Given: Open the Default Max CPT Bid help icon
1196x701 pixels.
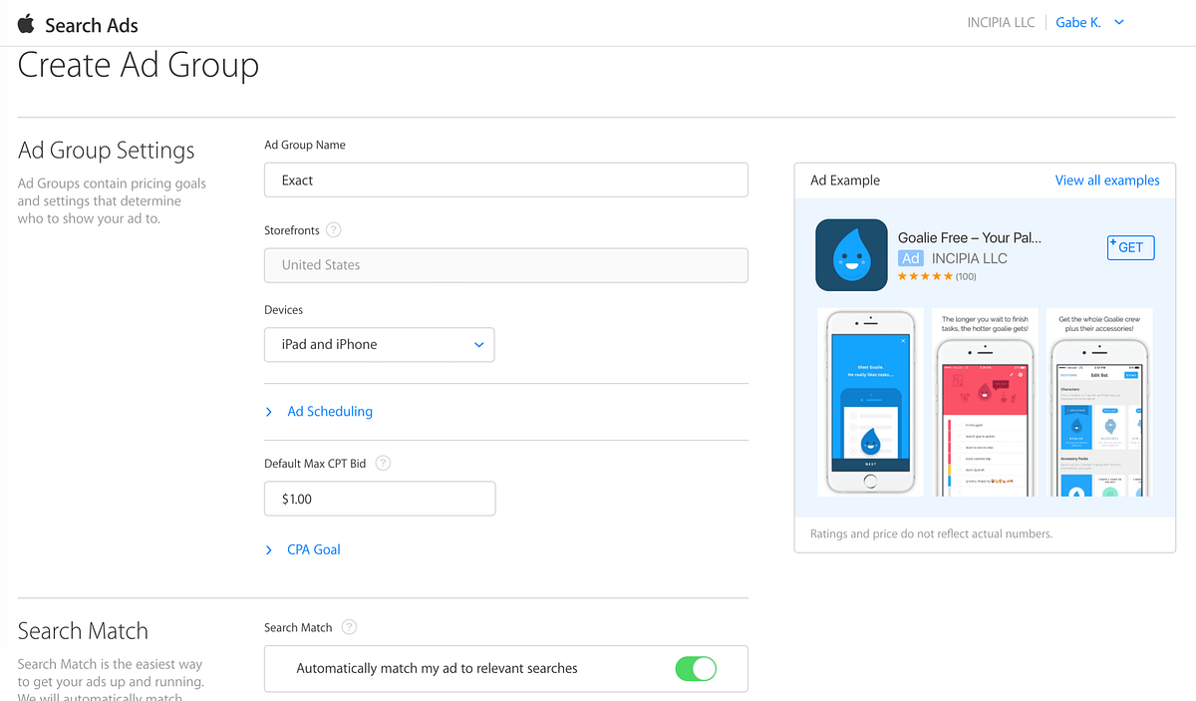Looking at the screenshot, I should (383, 464).
